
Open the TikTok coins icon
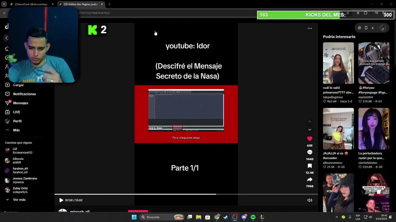(359, 28)
